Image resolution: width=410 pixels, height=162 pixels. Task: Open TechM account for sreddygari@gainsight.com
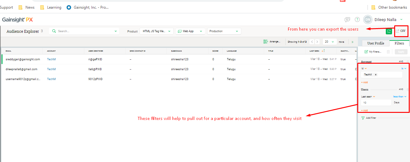(51, 59)
